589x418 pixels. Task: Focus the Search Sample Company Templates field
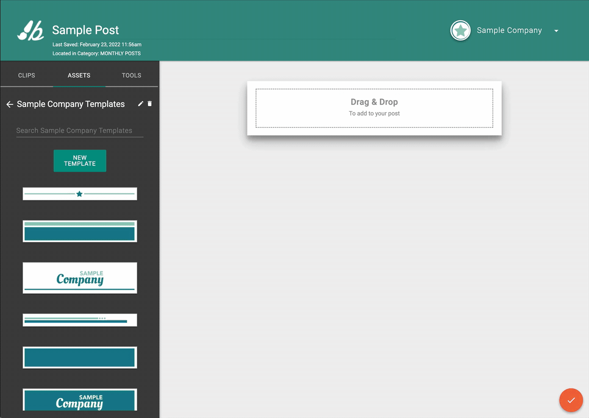80,131
